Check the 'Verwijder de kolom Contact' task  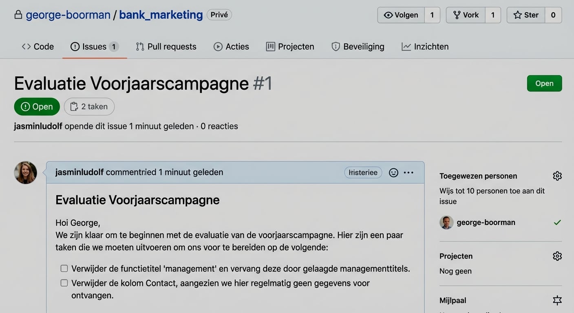(x=64, y=283)
